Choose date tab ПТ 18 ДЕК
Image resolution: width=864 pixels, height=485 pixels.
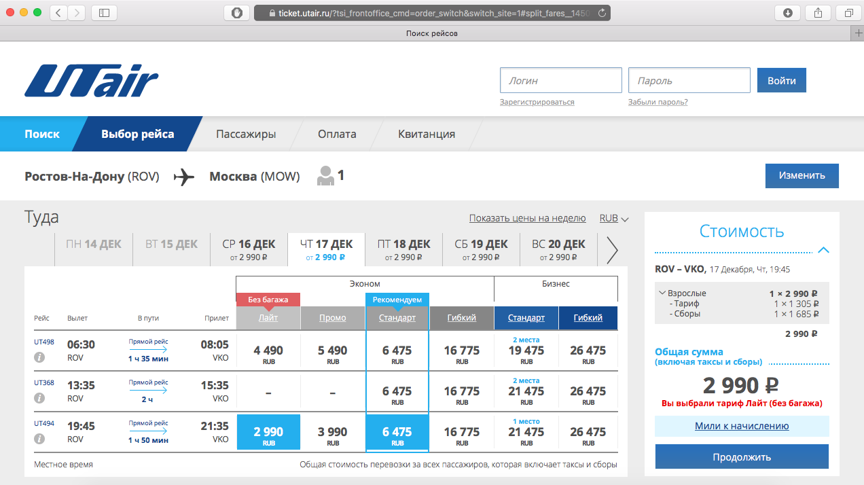point(404,249)
